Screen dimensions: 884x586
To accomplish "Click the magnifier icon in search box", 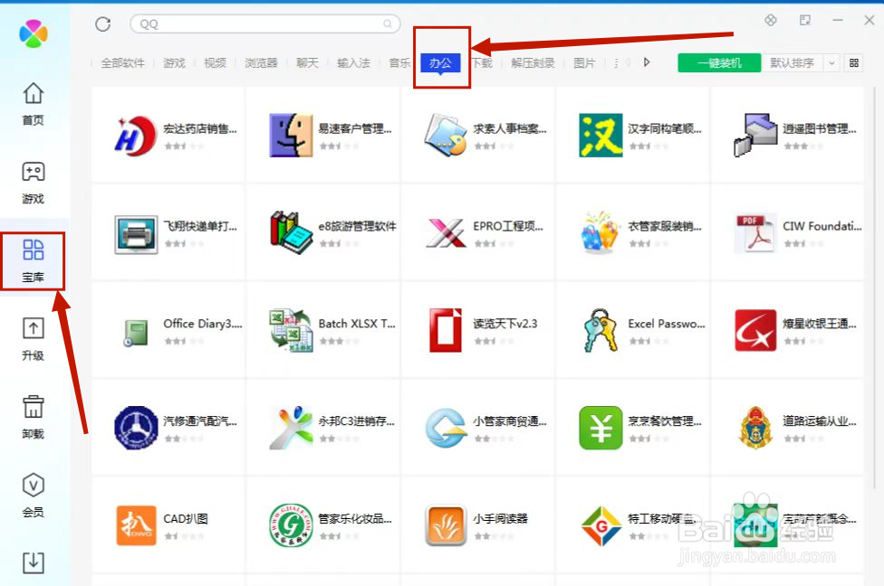I will tap(388, 24).
